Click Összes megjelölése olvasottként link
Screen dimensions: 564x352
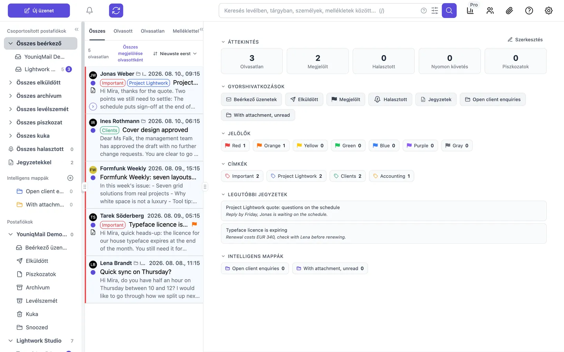coord(130,54)
